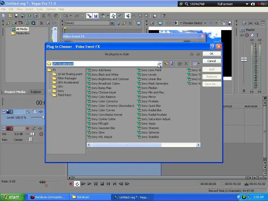Select Sony Gaussian Blur plug-in
The width and height of the screenshot is (268, 201).
pos(103,128)
